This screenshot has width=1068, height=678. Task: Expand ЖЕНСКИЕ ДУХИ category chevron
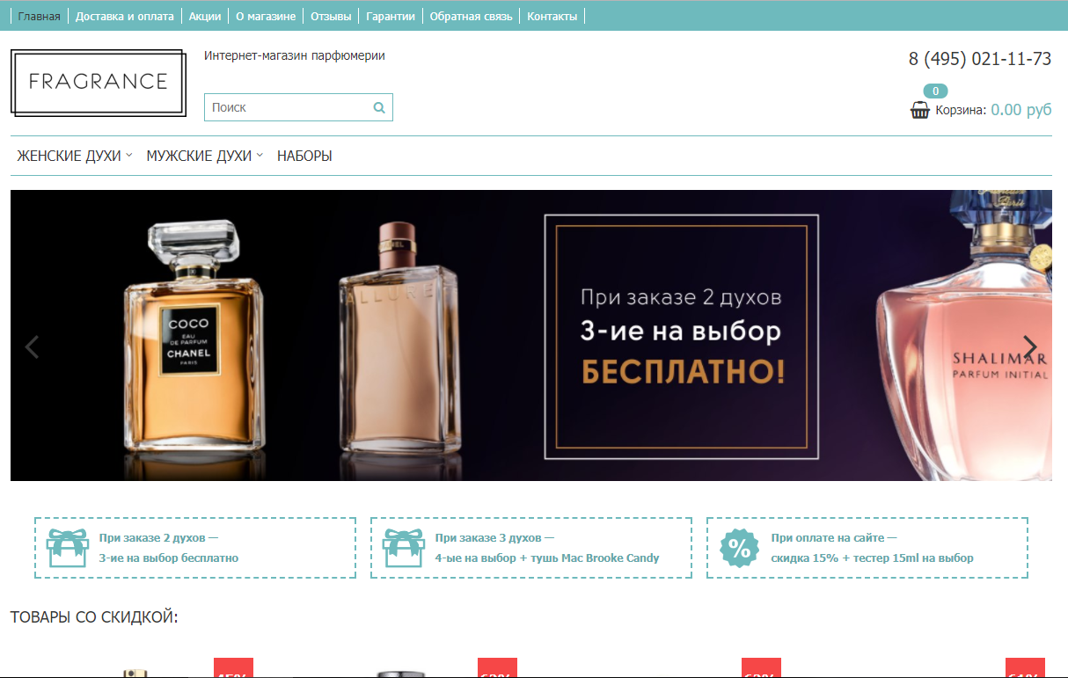pyautogui.click(x=129, y=155)
